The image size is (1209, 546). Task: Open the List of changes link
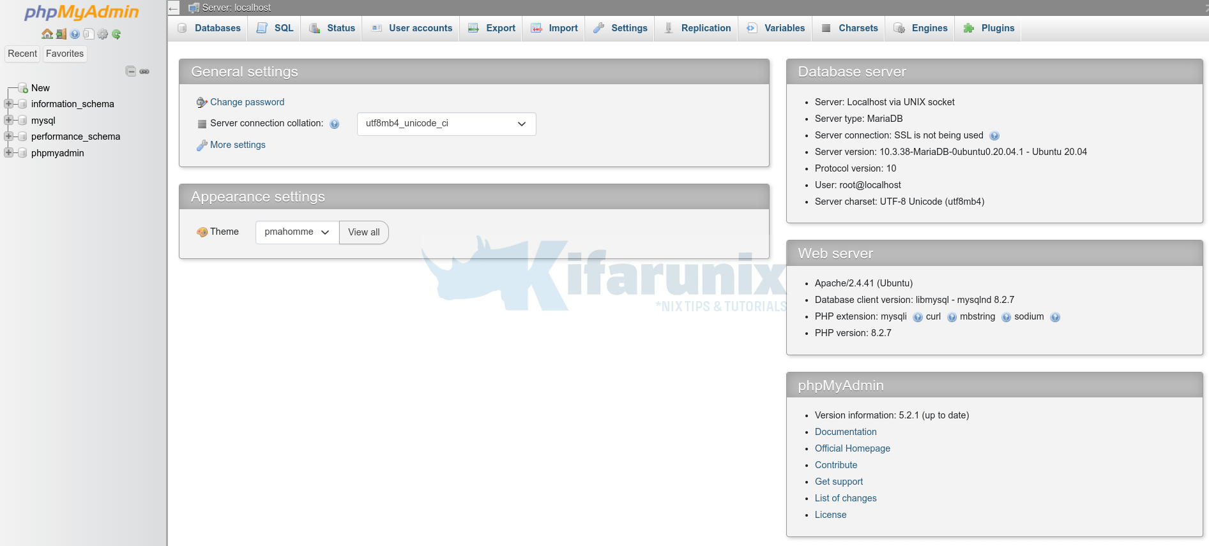pos(846,498)
